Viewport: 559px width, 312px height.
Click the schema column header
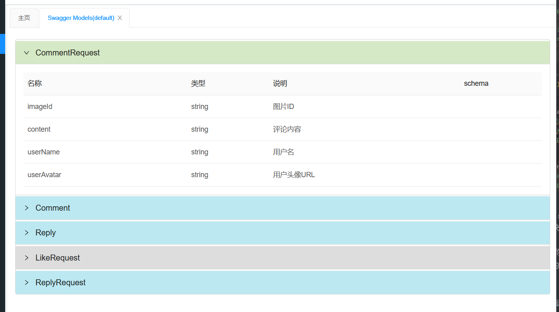pos(476,83)
